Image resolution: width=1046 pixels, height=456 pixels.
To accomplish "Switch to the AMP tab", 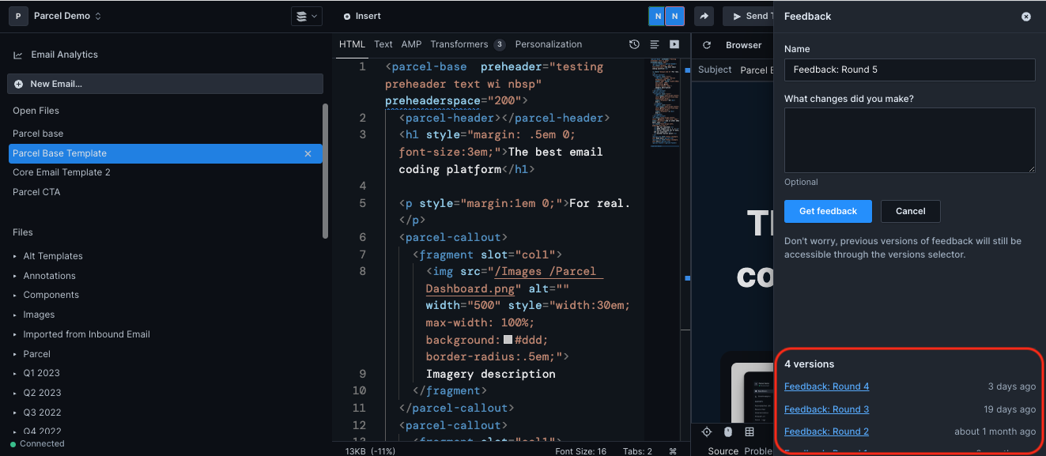I will [x=411, y=44].
